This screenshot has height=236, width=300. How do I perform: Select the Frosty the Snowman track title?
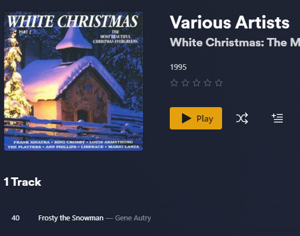71,218
